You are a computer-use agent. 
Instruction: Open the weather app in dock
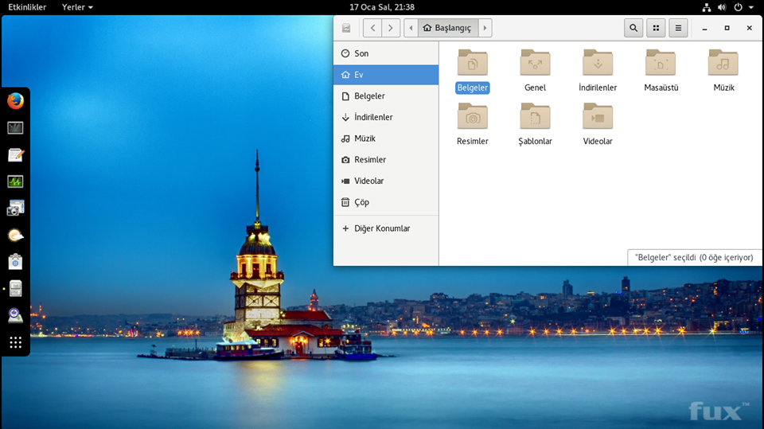coord(15,235)
